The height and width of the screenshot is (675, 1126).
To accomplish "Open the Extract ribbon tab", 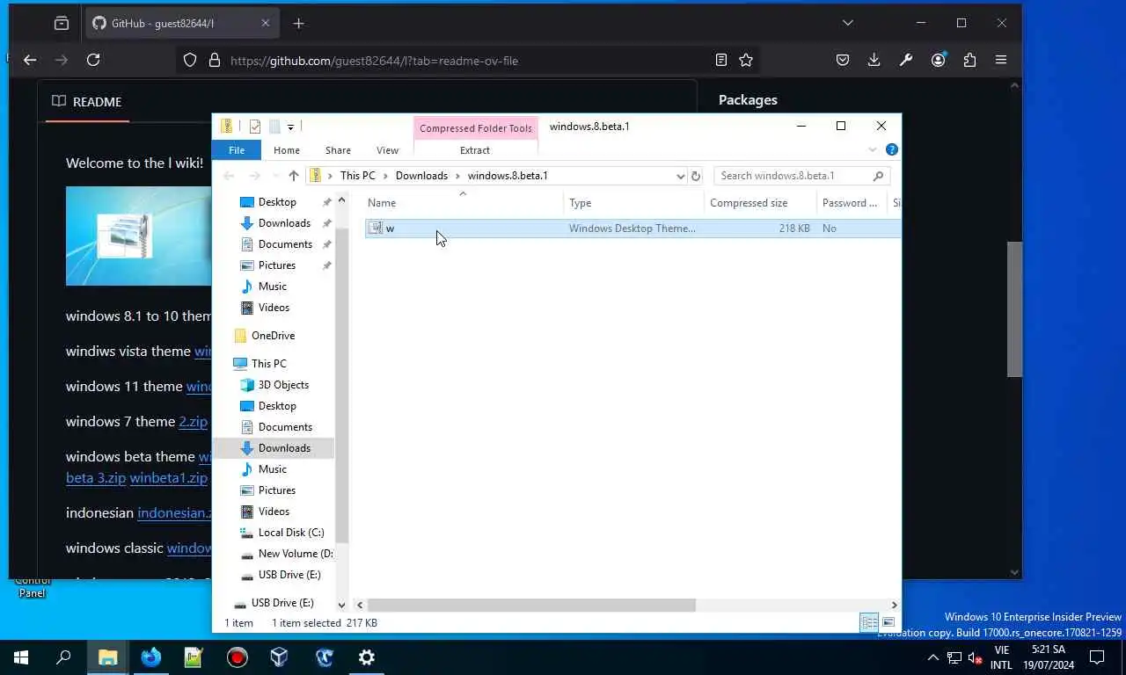I will pos(475,150).
